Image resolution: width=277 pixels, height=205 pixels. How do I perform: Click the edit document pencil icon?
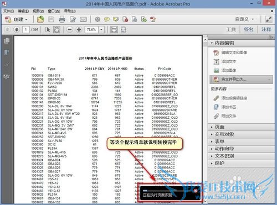(x=73, y=19)
